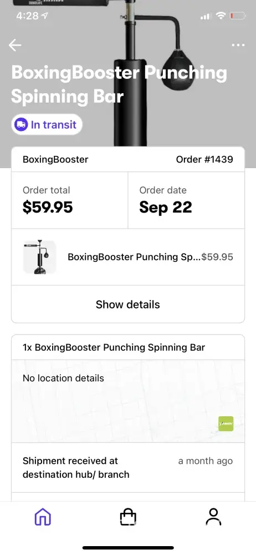
Task: Open the BoxingBooster store name
Action: click(x=55, y=159)
